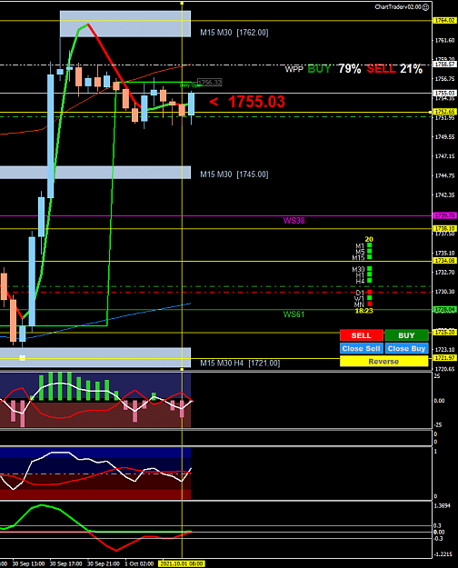Click the magenta 1739.70 price axis label
The height and width of the screenshot is (568, 458).
tap(445, 215)
